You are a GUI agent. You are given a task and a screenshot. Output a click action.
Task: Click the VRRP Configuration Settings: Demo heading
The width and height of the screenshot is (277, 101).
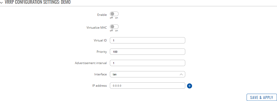coord(38,2)
